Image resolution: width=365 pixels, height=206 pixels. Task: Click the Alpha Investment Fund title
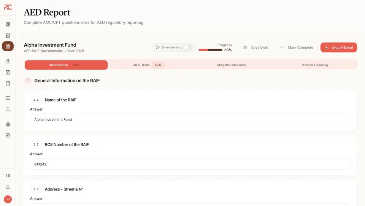[50, 45]
